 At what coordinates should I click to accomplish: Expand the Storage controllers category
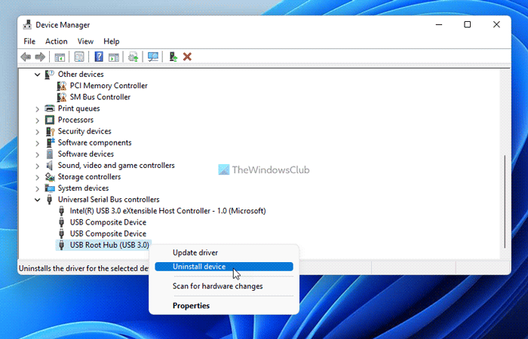[x=37, y=177]
